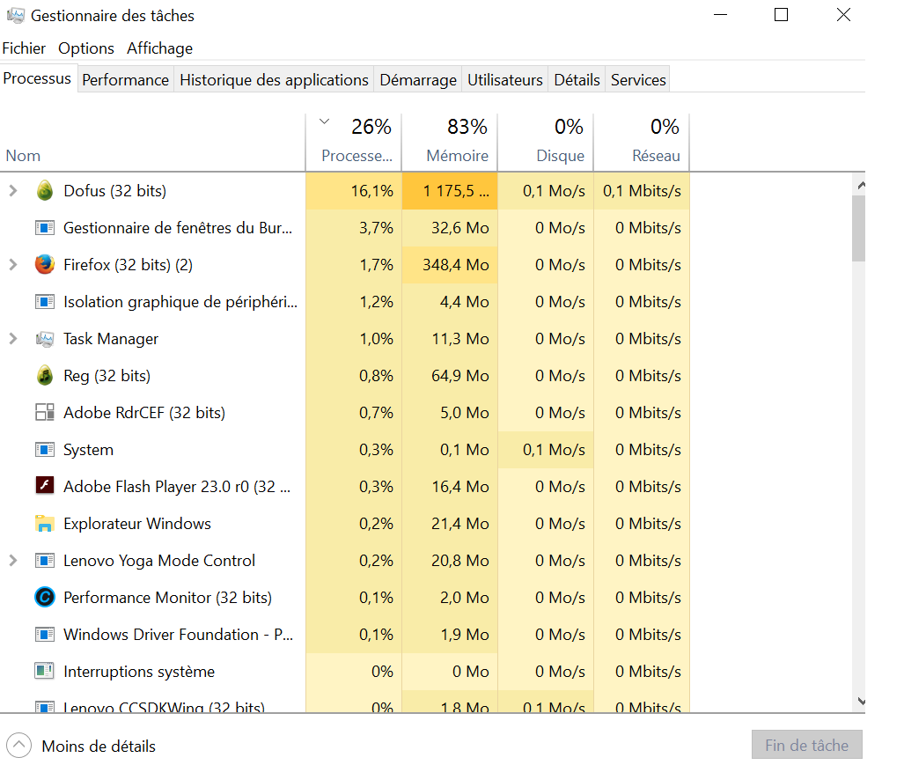Go to the Utilisateurs tab

pos(505,79)
